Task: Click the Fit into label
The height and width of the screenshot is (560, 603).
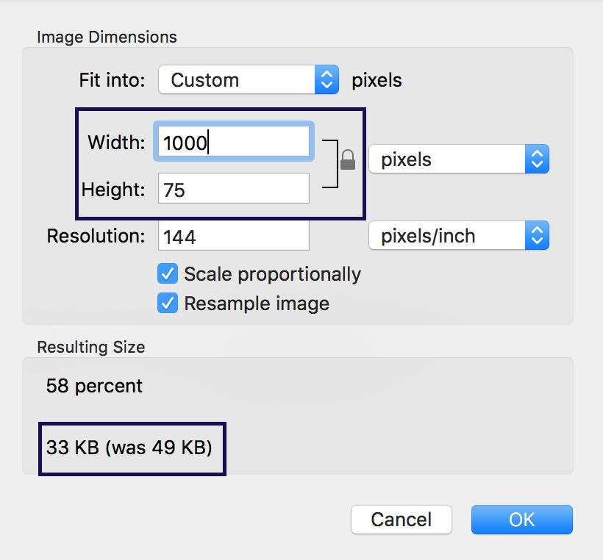Action: pyautogui.click(x=113, y=80)
